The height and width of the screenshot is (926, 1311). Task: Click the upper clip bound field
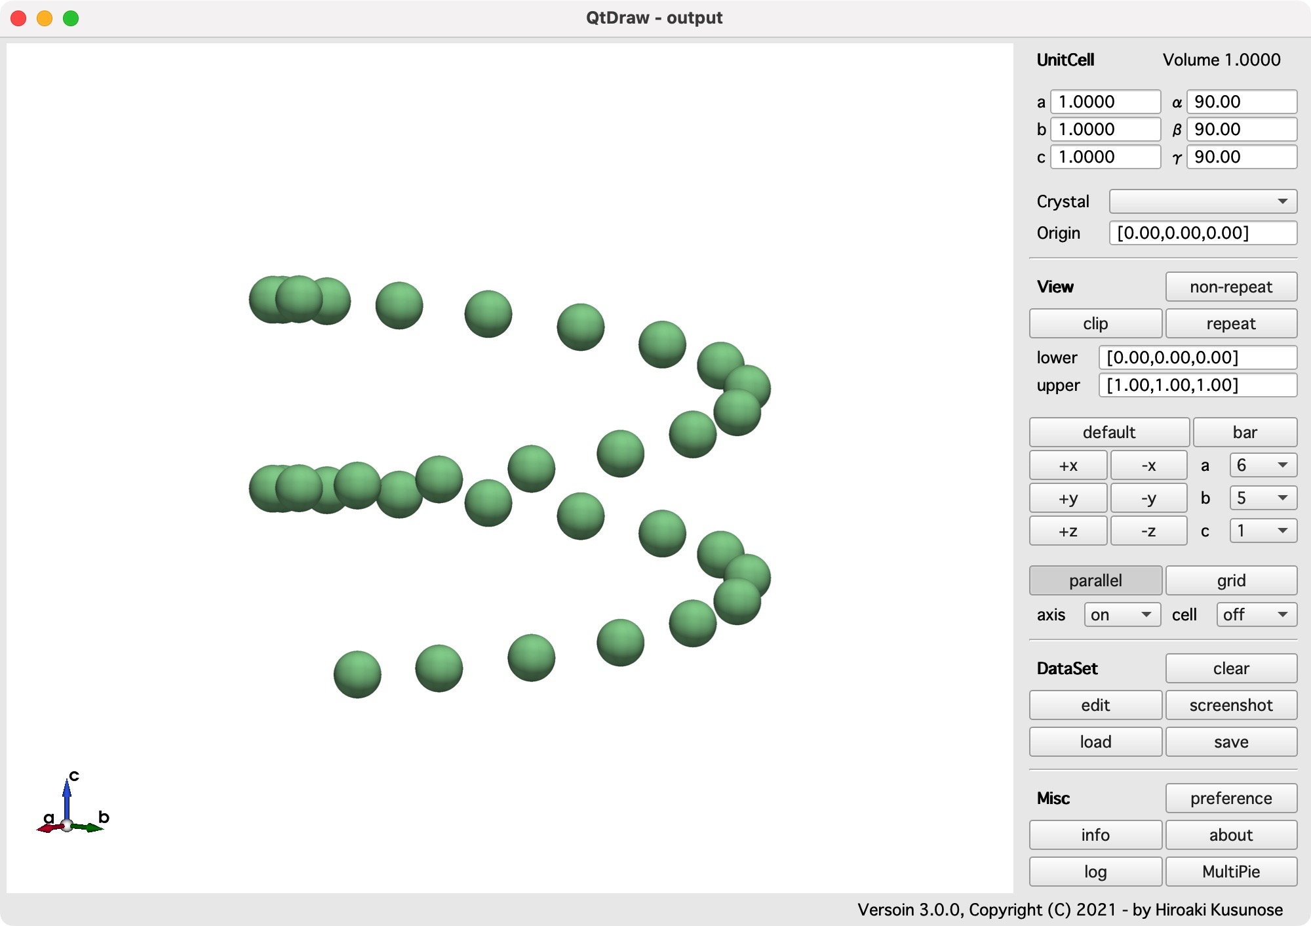(1197, 385)
